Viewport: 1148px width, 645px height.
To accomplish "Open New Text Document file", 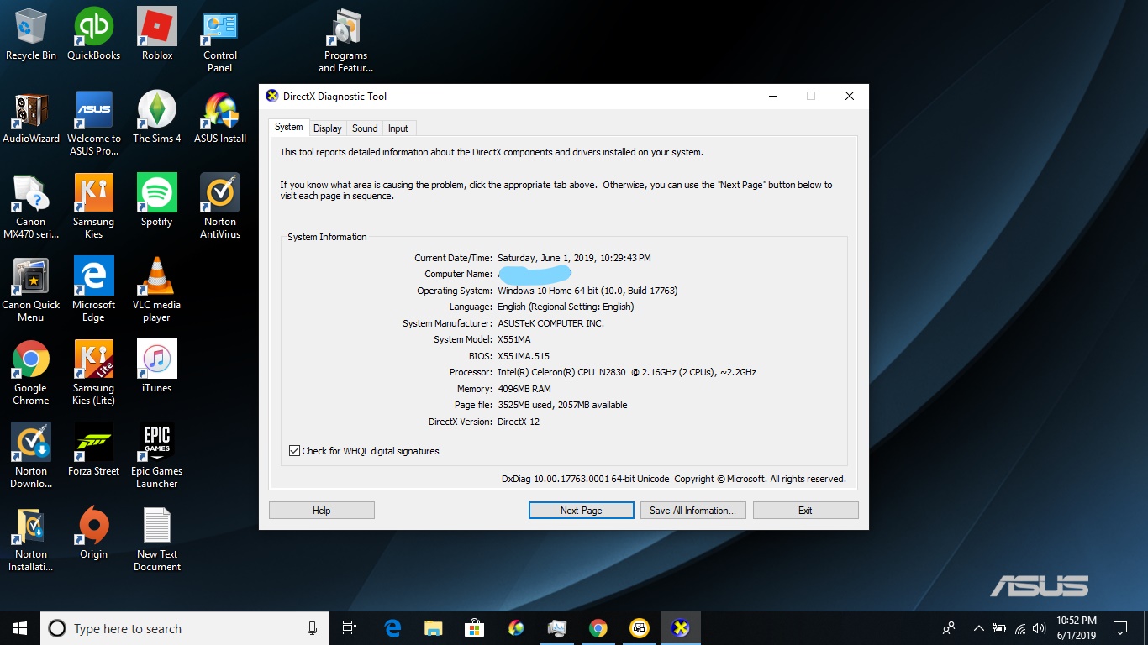I will [157, 540].
